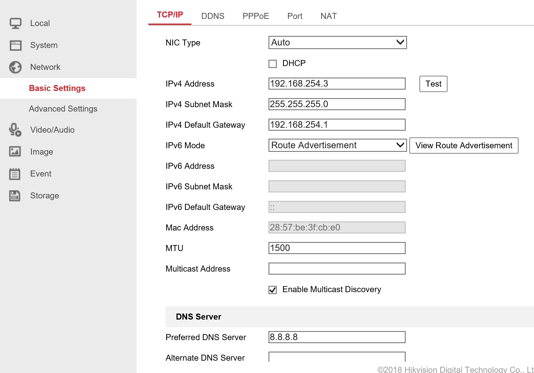534x373 pixels.
Task: Click the IPv4 Address input field
Action: (337, 84)
